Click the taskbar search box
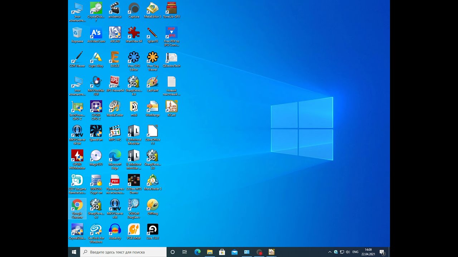458x257 pixels. tap(123, 252)
